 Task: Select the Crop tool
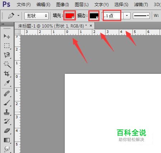click(x=7, y=73)
